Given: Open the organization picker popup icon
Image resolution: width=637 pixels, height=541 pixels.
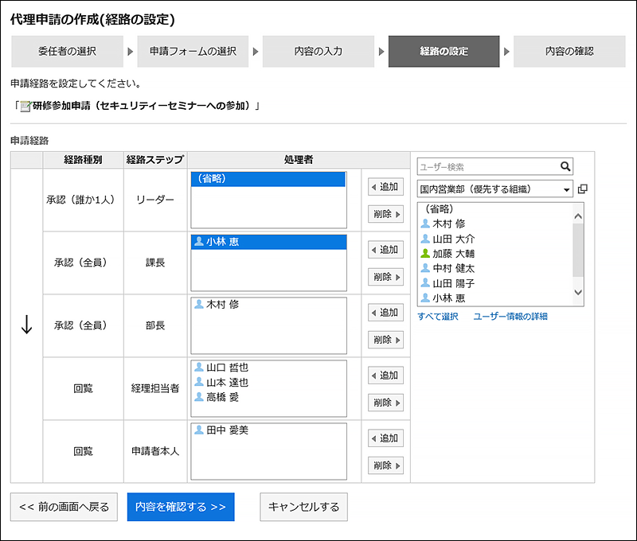Looking at the screenshot, I should click(583, 189).
